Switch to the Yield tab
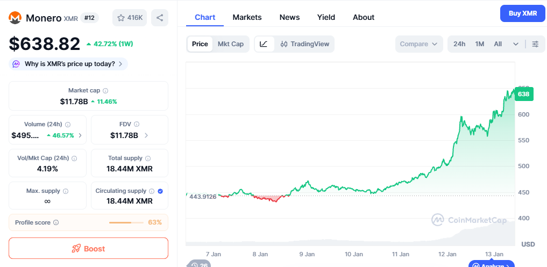 [326, 17]
